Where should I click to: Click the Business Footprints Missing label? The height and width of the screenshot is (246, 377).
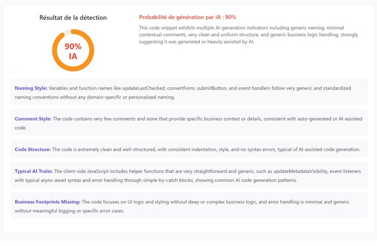[x=47, y=202]
